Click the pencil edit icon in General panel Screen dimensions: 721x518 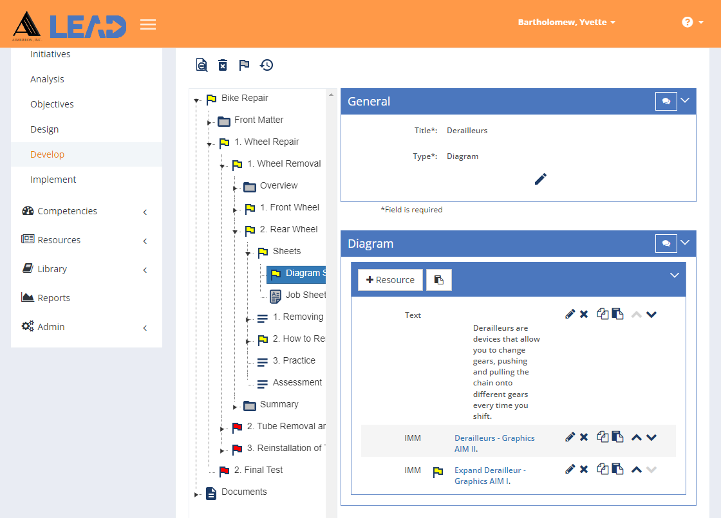point(541,179)
